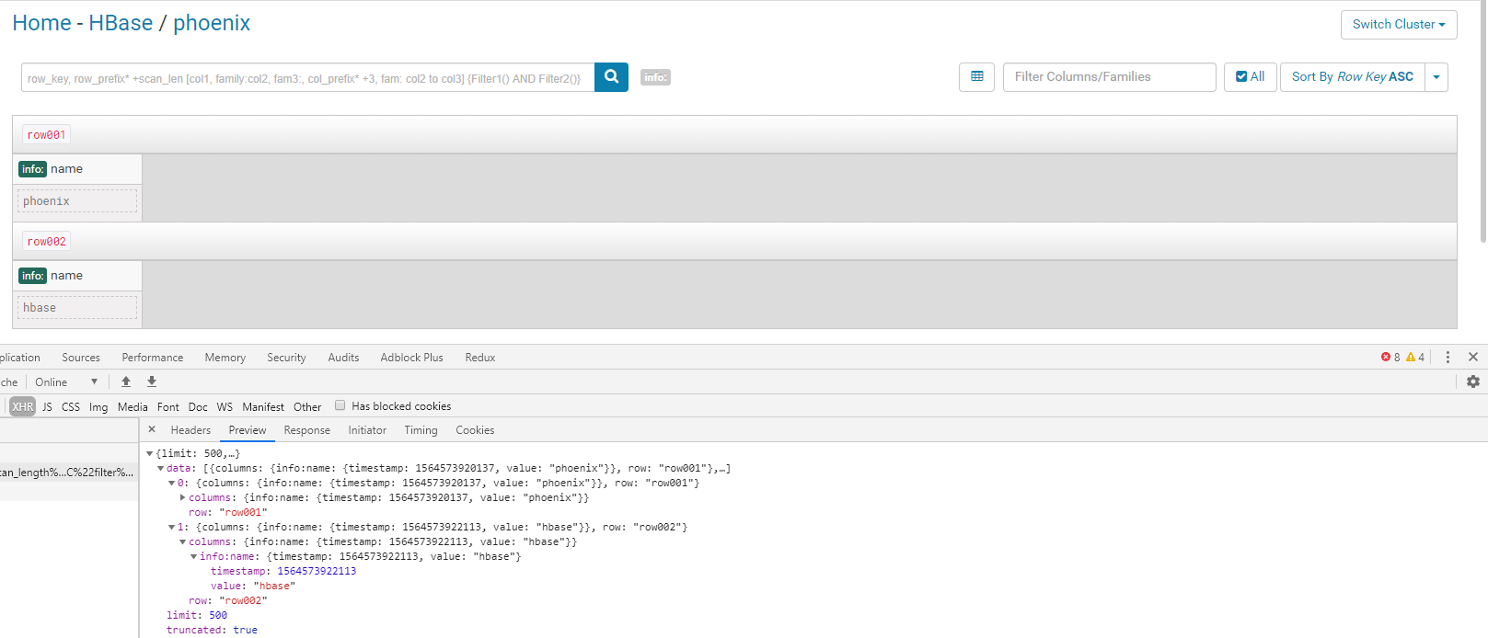
Task: Open the Sort By dropdown caret
Action: coord(1436,77)
